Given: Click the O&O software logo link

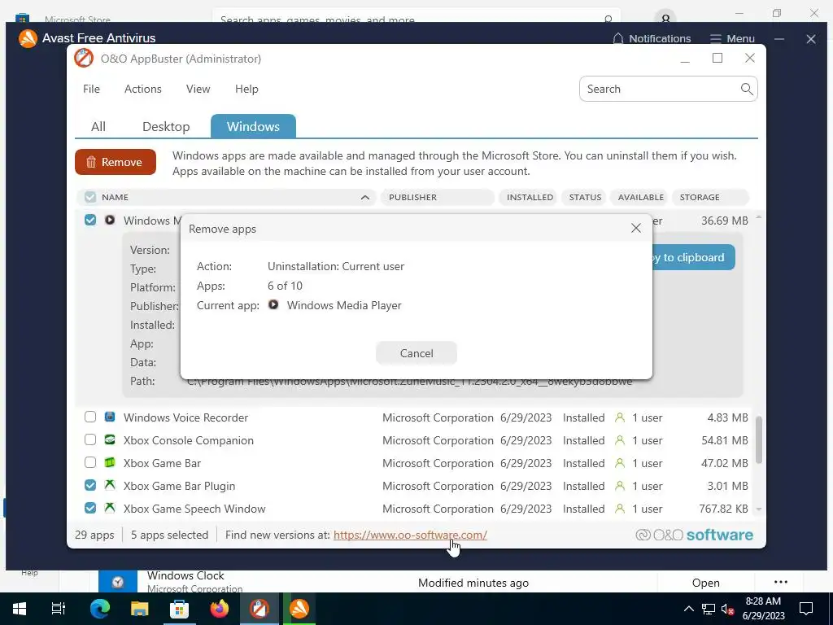Looking at the screenshot, I should pyautogui.click(x=695, y=535).
